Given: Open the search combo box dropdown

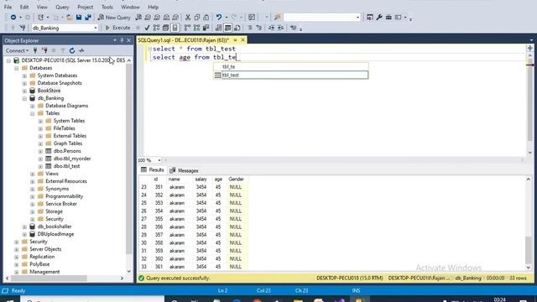Looking at the screenshot, I should pyautogui.click(x=357, y=17).
